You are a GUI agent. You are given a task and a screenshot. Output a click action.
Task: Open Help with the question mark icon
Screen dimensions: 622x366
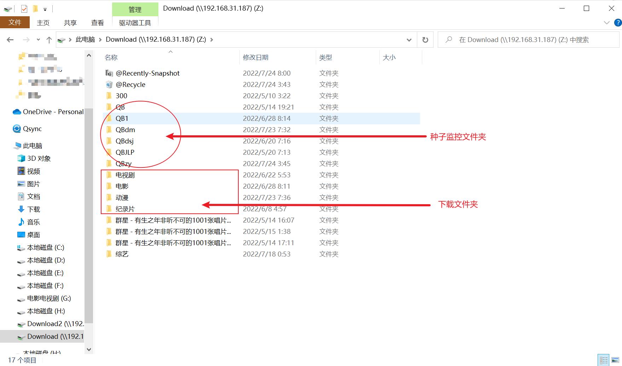617,23
